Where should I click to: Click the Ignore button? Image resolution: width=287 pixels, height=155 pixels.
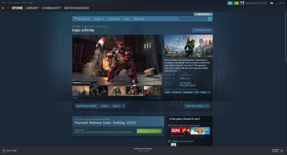click(116, 106)
